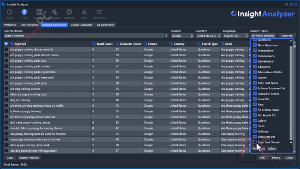Image resolution: width=300 pixels, height=169 pixels.
Task: Click the Select button in search types panel
Action: pyautogui.click(x=271, y=148)
